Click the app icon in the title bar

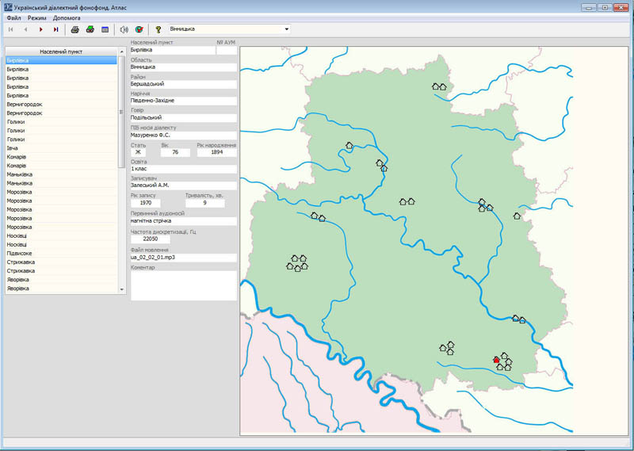tap(8, 7)
